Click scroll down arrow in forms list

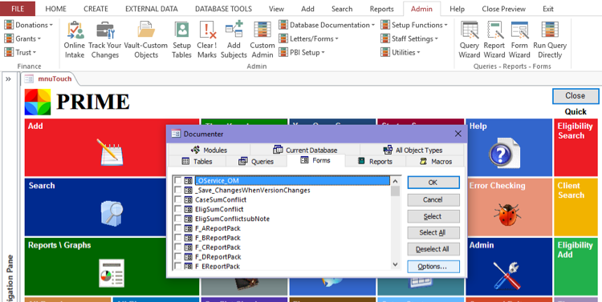point(395,264)
